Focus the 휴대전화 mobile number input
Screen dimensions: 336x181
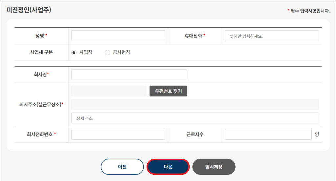[272, 36]
